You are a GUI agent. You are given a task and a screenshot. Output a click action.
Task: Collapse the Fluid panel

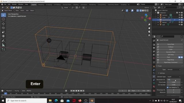click(x=157, y=66)
